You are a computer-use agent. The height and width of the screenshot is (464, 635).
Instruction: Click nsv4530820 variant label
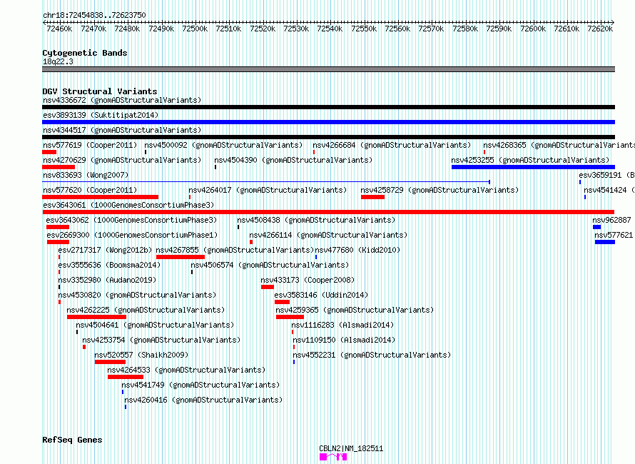click(137, 295)
